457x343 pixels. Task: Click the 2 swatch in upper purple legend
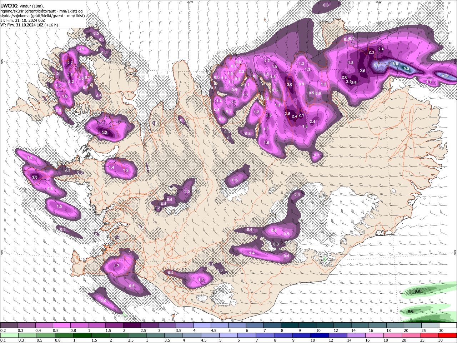coord(131,325)
